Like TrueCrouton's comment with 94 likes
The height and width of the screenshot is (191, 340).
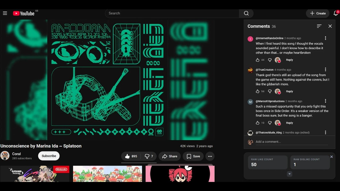coord(257,91)
